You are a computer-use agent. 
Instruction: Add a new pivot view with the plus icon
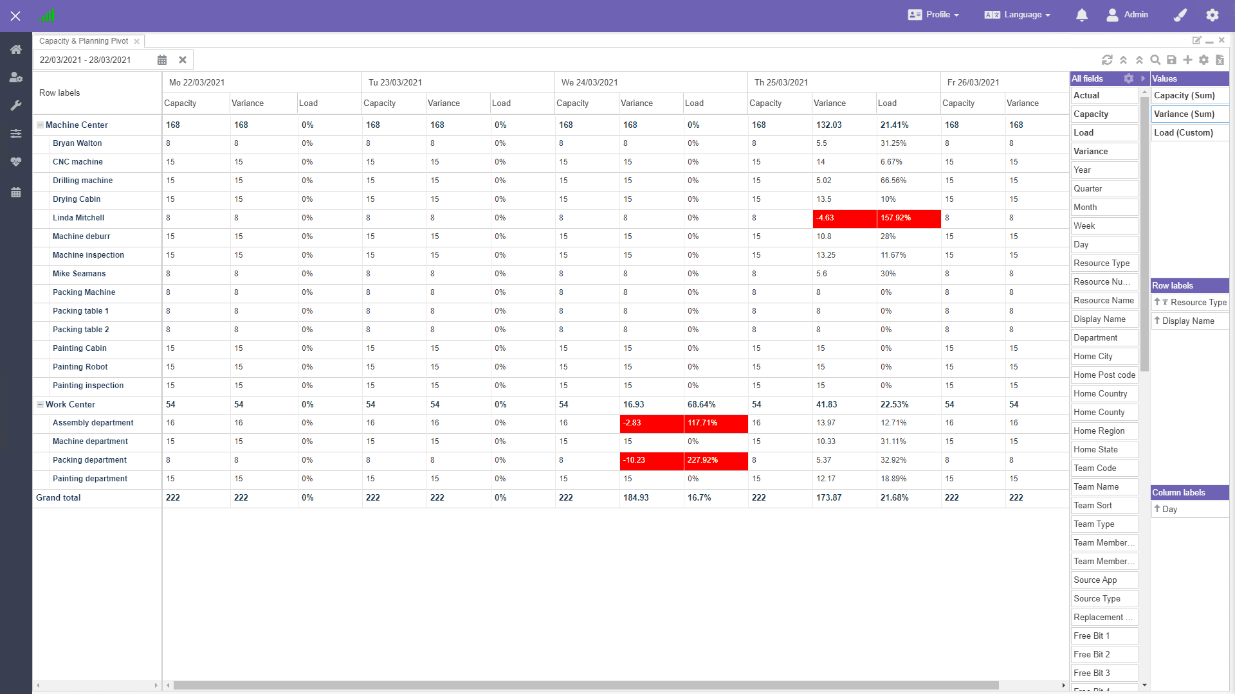1188,60
